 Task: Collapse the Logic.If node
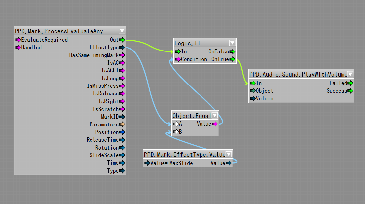coord(232,43)
